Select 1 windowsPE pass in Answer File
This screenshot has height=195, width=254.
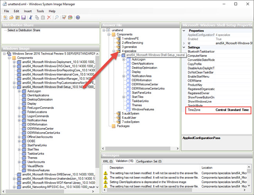point(131,39)
